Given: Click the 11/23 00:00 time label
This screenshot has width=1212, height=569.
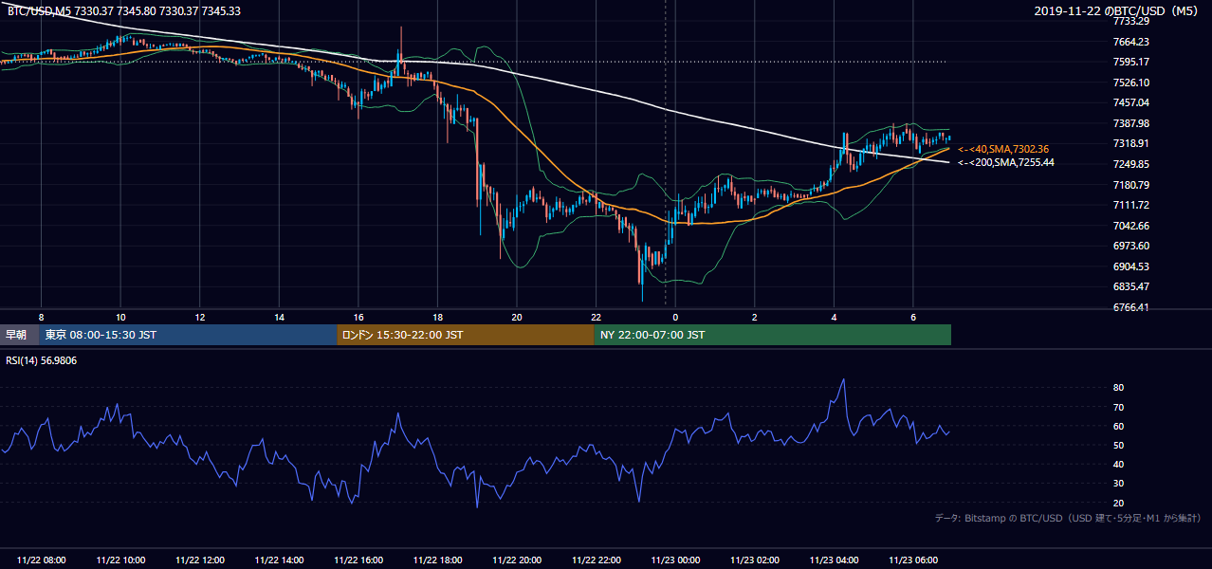Looking at the screenshot, I should pos(675,560).
